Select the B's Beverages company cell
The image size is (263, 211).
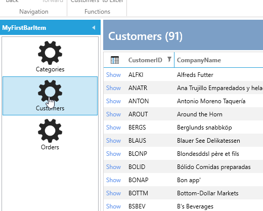[195, 206]
